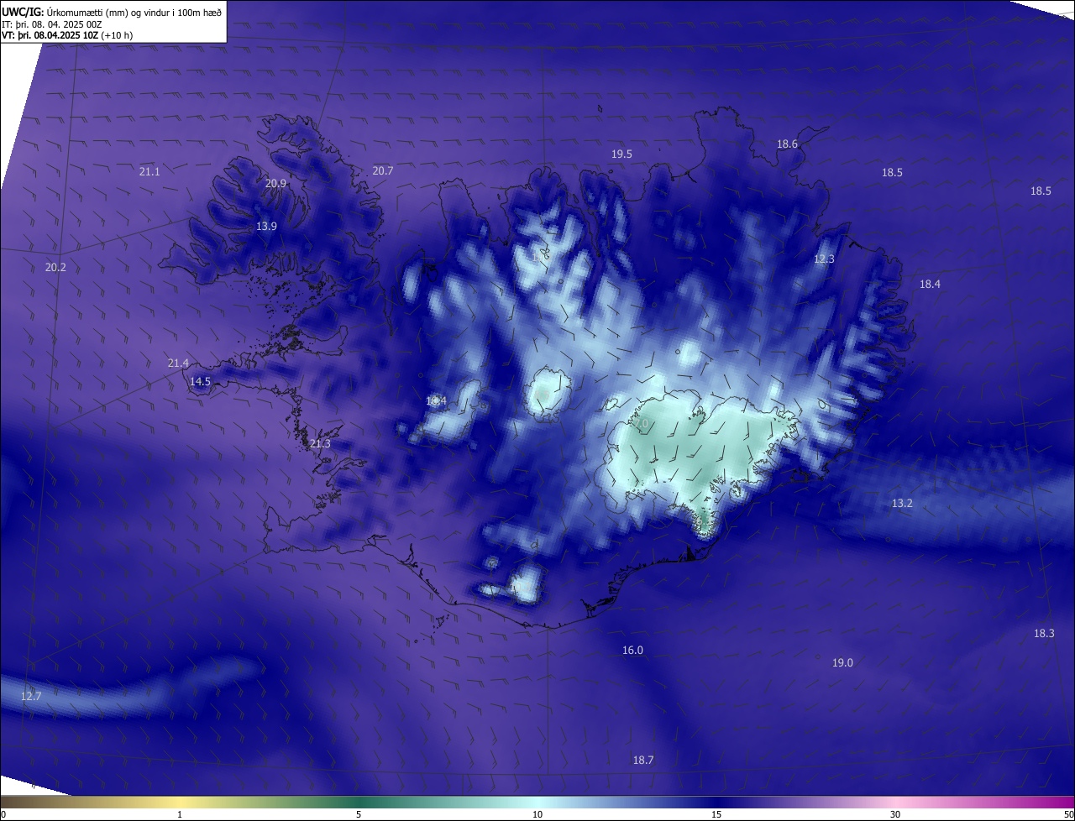The height and width of the screenshot is (821, 1075).
Task: Click the 14.5 value label
Action: click(x=200, y=382)
